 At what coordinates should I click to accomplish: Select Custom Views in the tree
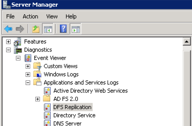pos(61,66)
